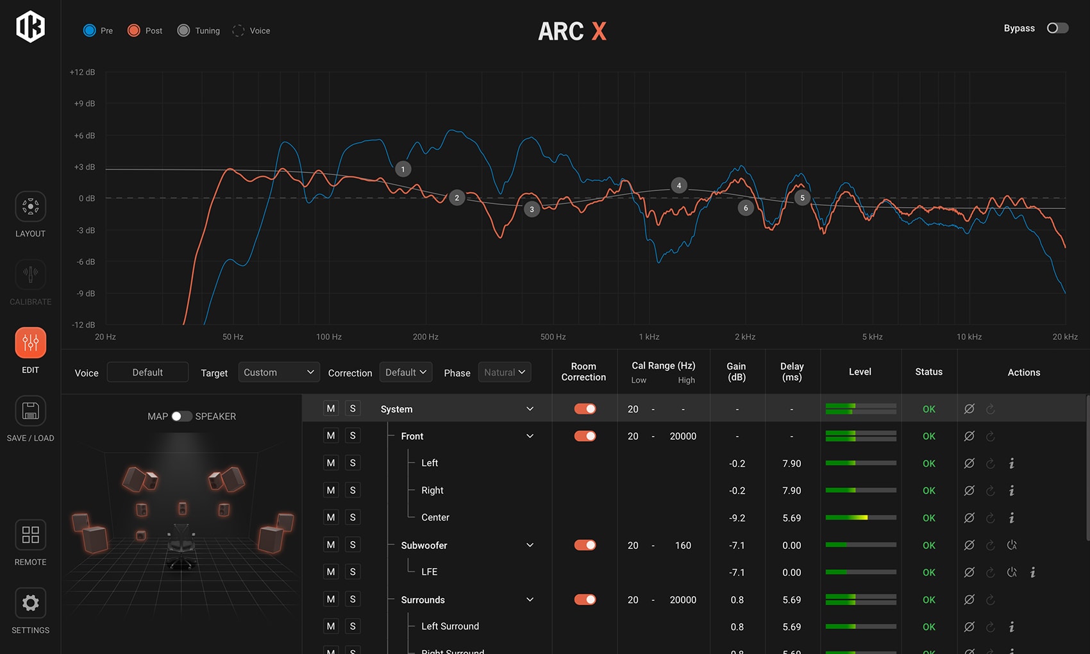The image size is (1090, 654).
Task: Select EQ node 4 on the graph
Action: (x=679, y=186)
